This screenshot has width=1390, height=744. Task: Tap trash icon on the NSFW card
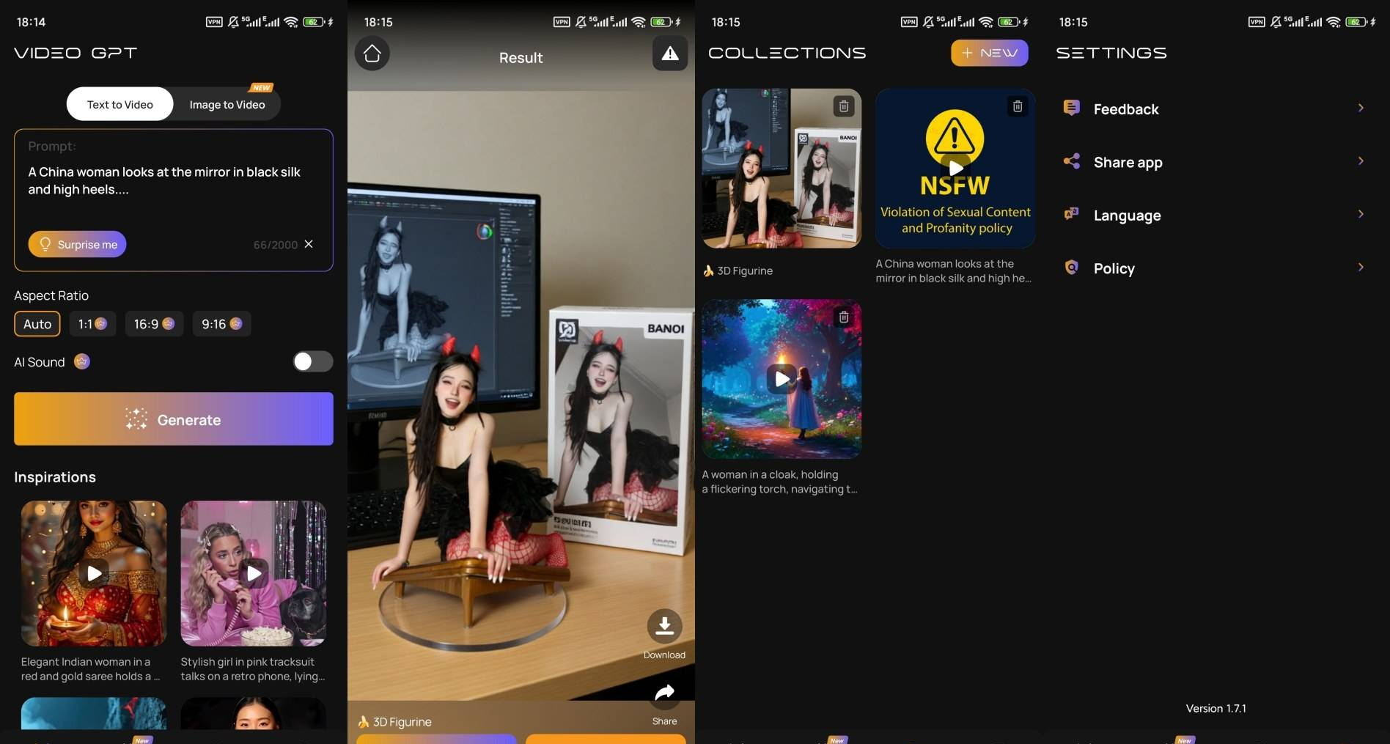tap(1018, 106)
